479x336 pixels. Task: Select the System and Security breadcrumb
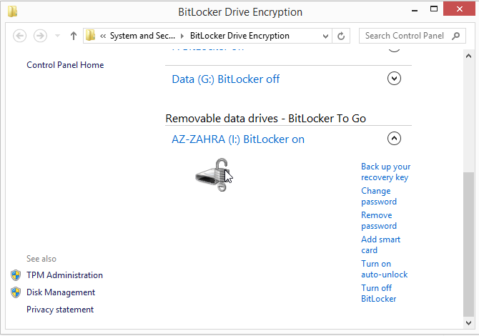[x=142, y=36]
